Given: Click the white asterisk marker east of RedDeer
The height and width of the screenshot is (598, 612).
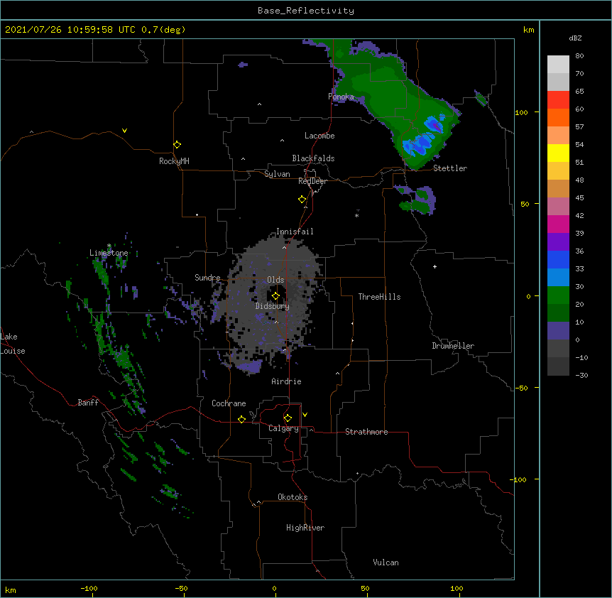Looking at the screenshot, I should pos(356,215).
